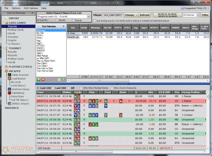
Task: Open report name dropdown list
Action: [89, 17]
